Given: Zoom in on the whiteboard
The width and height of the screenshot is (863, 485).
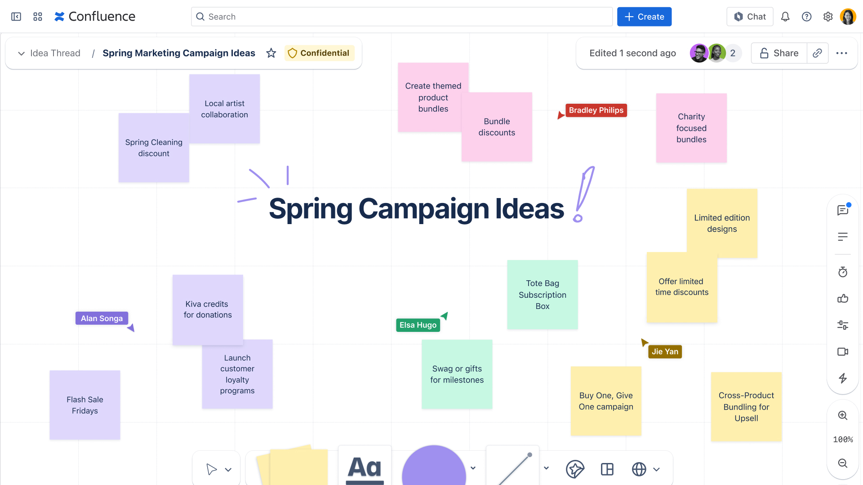Looking at the screenshot, I should (843, 415).
